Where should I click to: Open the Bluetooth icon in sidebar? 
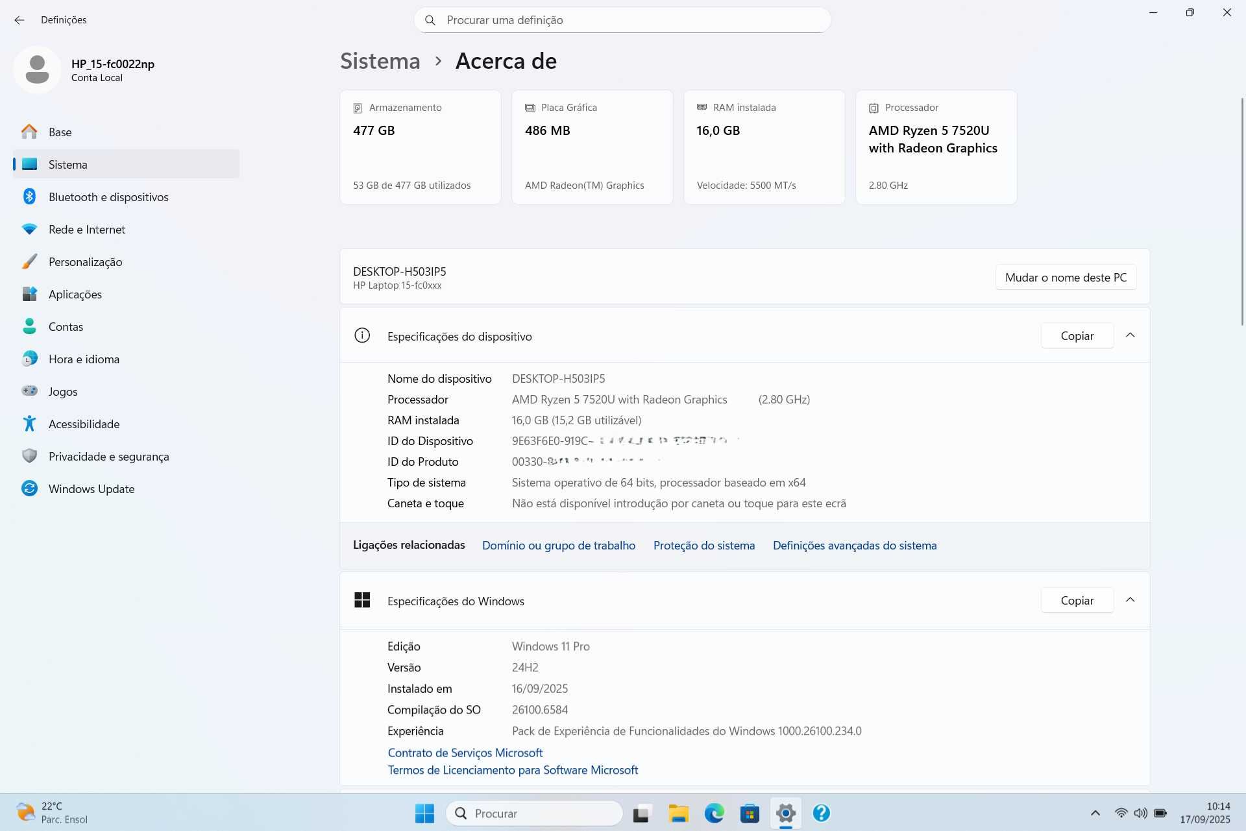(x=29, y=197)
